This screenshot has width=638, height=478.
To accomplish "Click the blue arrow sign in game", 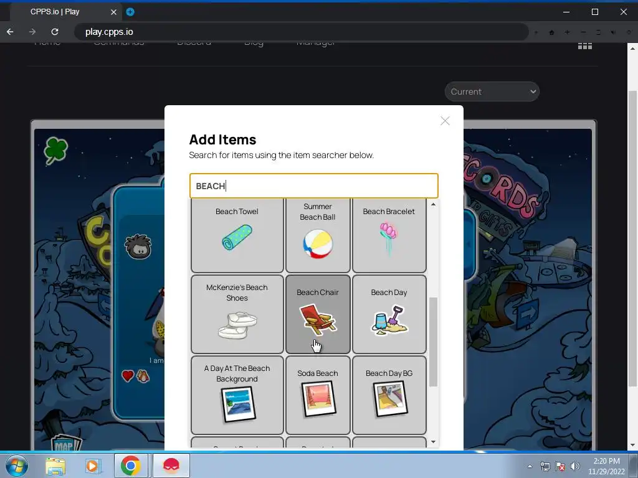I will [x=528, y=314].
